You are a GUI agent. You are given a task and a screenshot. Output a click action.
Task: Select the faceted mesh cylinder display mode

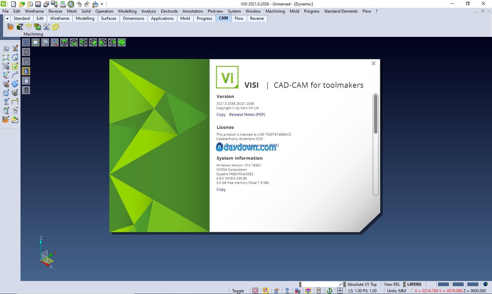pos(26,90)
